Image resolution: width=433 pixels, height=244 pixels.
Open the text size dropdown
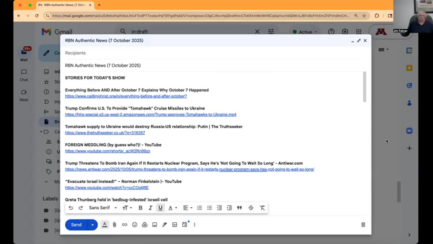tap(127, 208)
